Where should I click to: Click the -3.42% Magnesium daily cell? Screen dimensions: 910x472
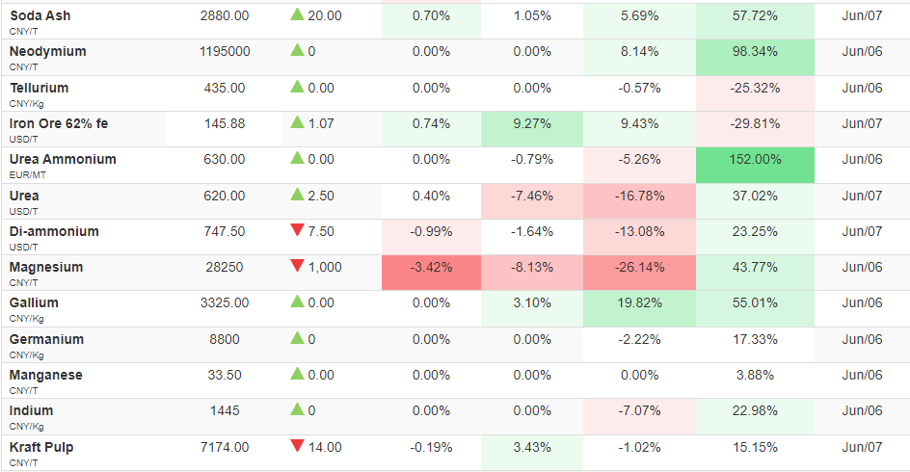click(x=431, y=273)
